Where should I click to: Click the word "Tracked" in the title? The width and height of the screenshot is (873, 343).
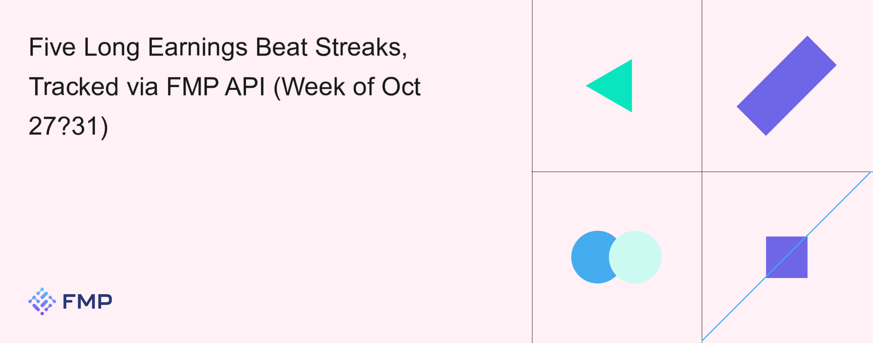(74, 87)
